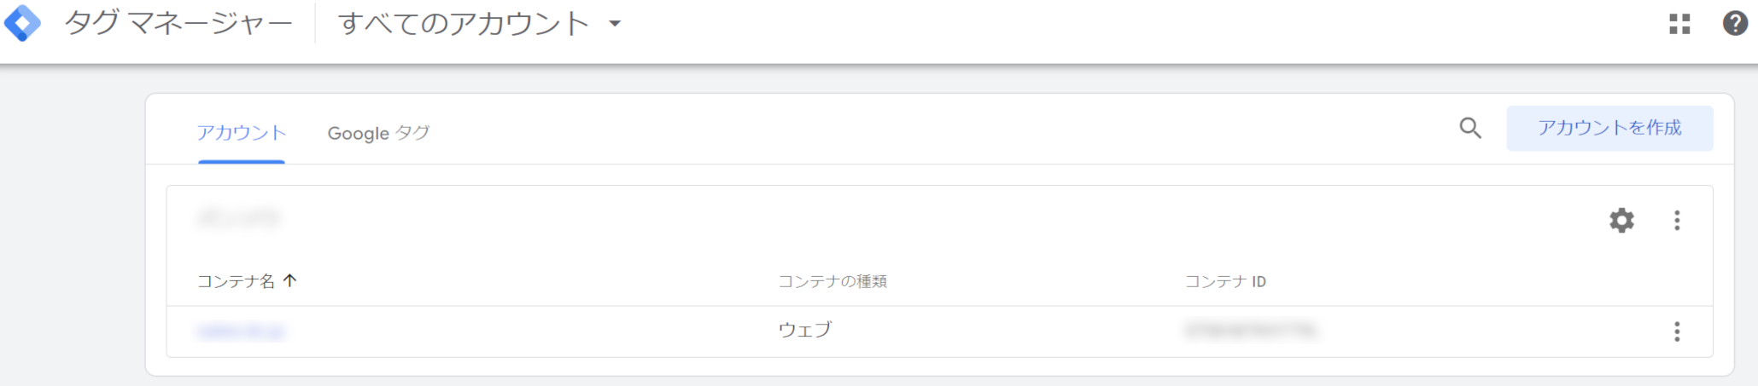This screenshot has height=386, width=1758.
Task: Expand the すべてのアカウント dropdown
Action: [x=480, y=23]
